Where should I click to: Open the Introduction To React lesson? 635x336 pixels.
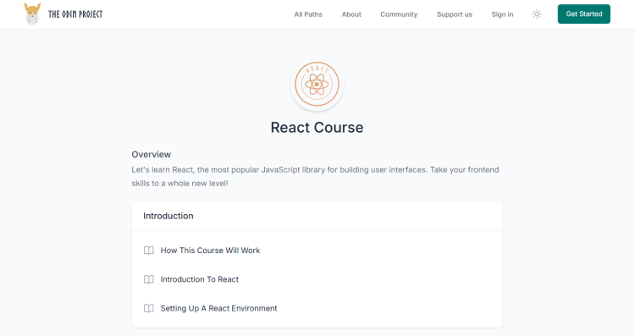pos(199,279)
